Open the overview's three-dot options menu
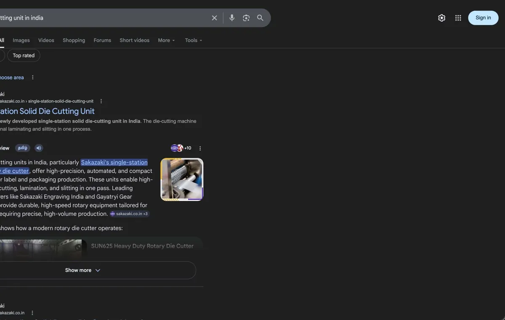Screen dimensions: 505x320 200,148
